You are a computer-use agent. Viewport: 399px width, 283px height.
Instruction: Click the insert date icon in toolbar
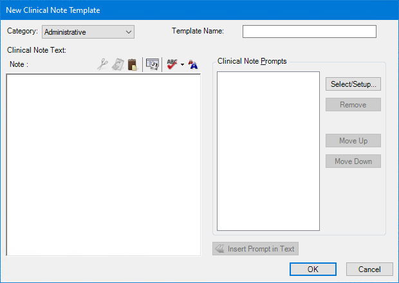pos(153,64)
